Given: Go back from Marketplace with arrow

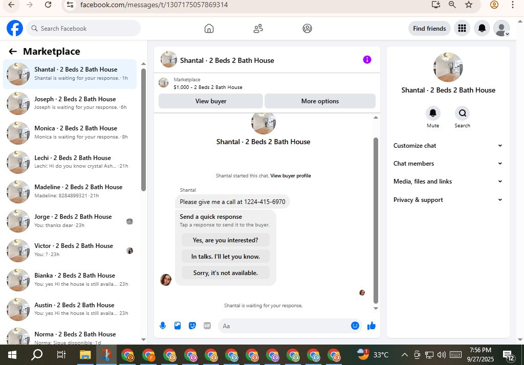Looking at the screenshot, I should pos(13,52).
